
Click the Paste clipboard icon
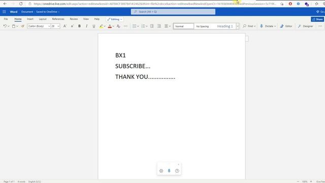[x=14, y=26]
